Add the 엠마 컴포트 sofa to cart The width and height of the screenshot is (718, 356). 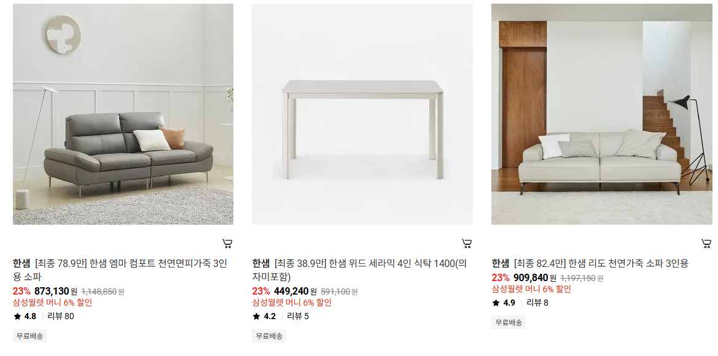point(227,244)
